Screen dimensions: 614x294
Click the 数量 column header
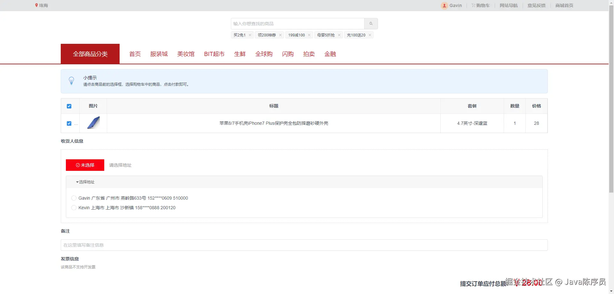coord(515,106)
